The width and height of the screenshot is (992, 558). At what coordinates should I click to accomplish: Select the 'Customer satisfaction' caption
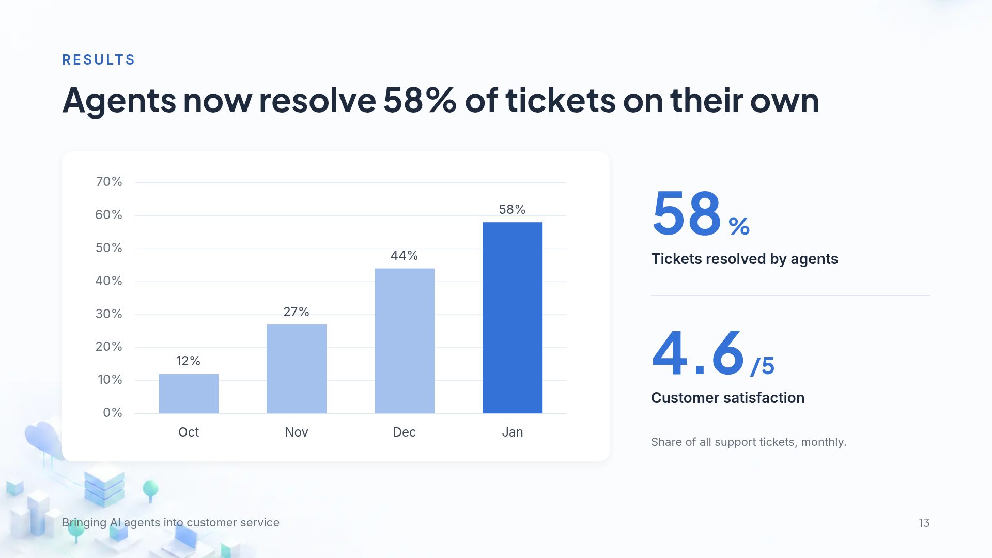(727, 398)
